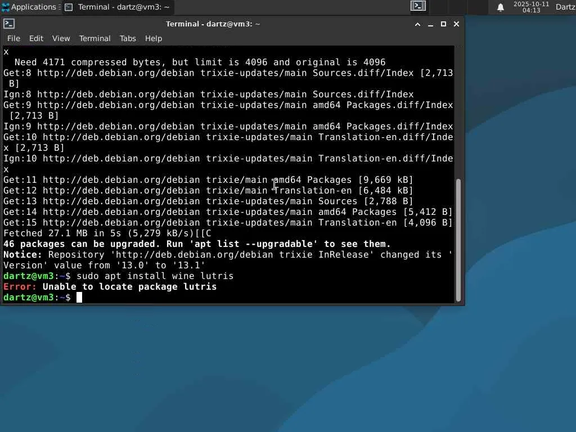The height and width of the screenshot is (432, 576).
Task: Click the date and time clock
Action: tap(531, 7)
